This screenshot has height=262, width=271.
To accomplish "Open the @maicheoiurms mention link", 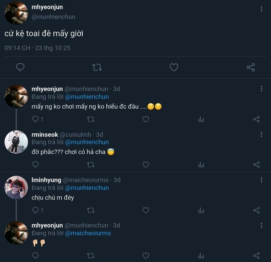I will [x=88, y=233].
